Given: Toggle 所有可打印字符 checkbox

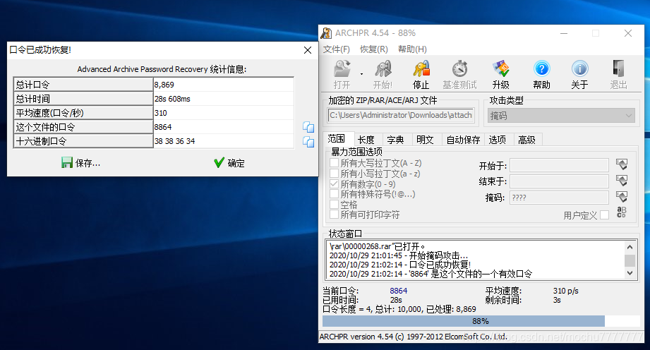Looking at the screenshot, I should 334,215.
